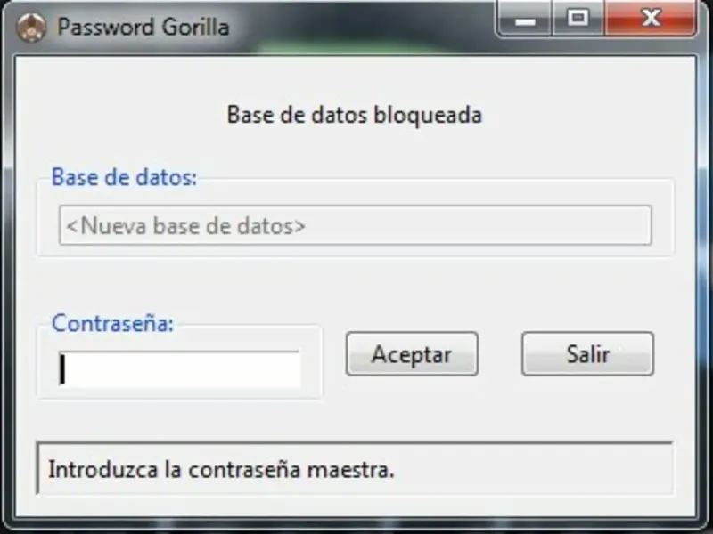Click the blank area above the status bar
Image resolution: width=713 pixels, height=534 pixels.
pos(355,420)
